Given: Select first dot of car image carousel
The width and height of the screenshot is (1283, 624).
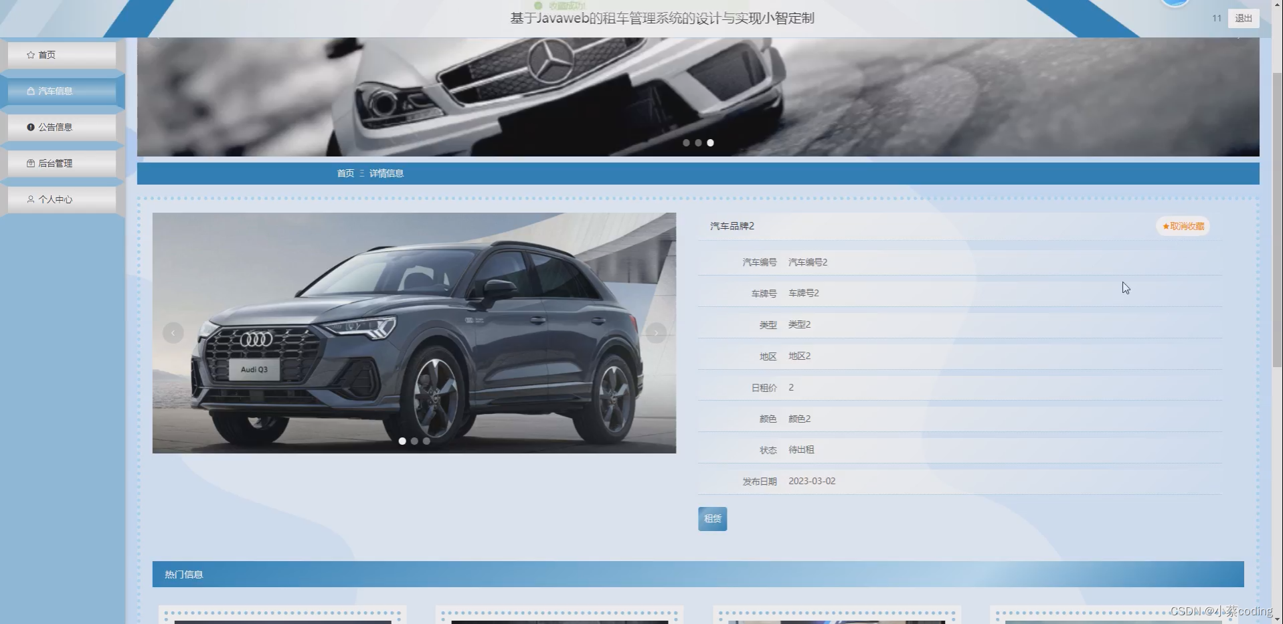Looking at the screenshot, I should [402, 441].
